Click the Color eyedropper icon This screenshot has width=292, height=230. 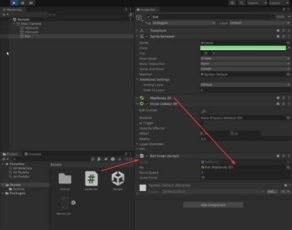[x=289, y=48]
